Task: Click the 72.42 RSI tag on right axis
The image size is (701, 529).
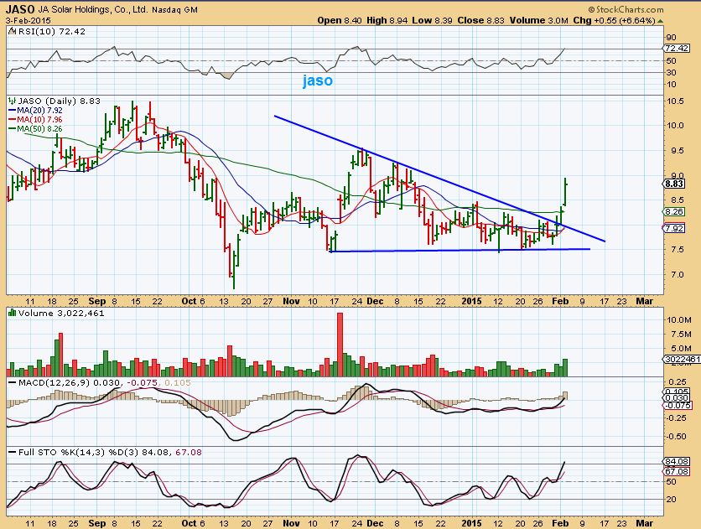Action: tap(676, 49)
